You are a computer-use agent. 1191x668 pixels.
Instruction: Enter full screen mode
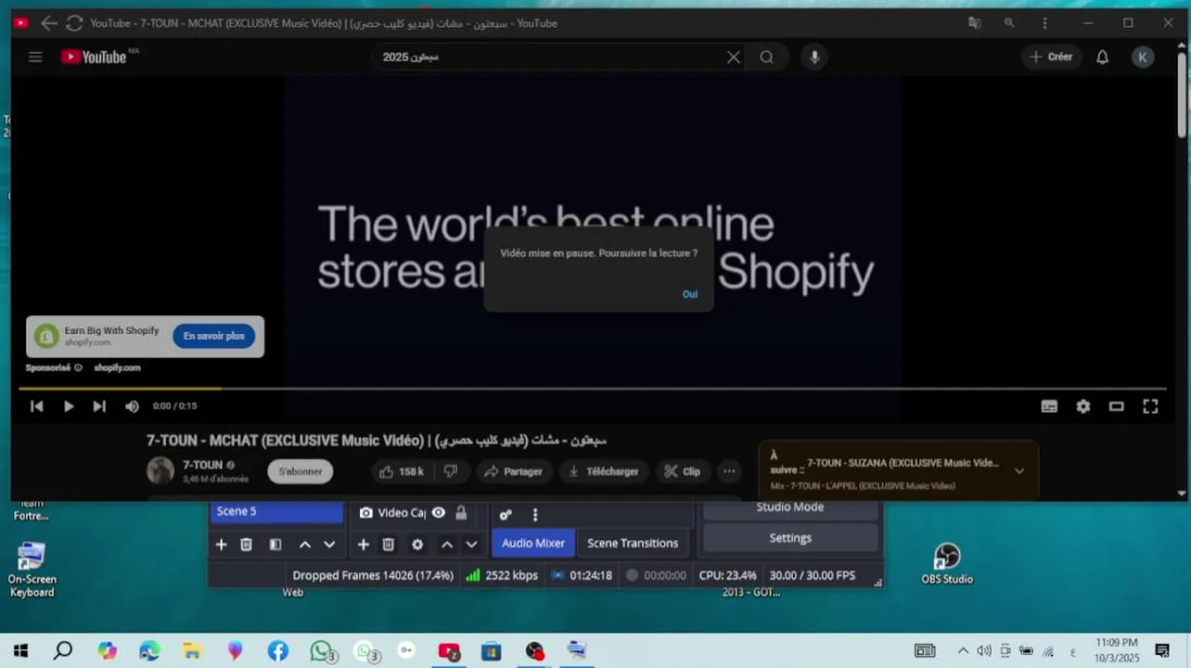tap(1150, 406)
